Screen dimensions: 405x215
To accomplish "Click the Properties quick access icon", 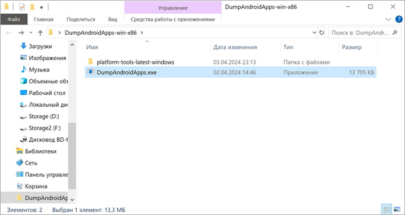I will click(22, 7).
